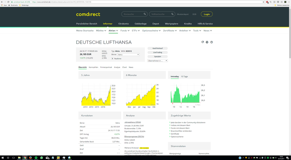This screenshot has height=160, width=291.
Task: Click the magnifier icon in Volltextsuche
Action: coord(172,14)
